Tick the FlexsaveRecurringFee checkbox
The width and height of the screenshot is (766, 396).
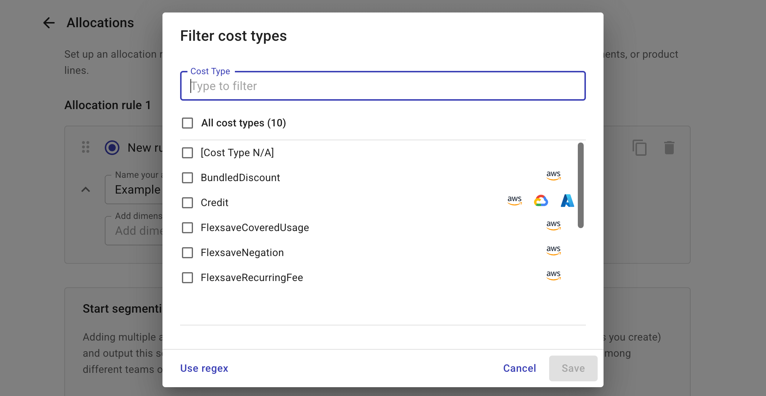(187, 278)
